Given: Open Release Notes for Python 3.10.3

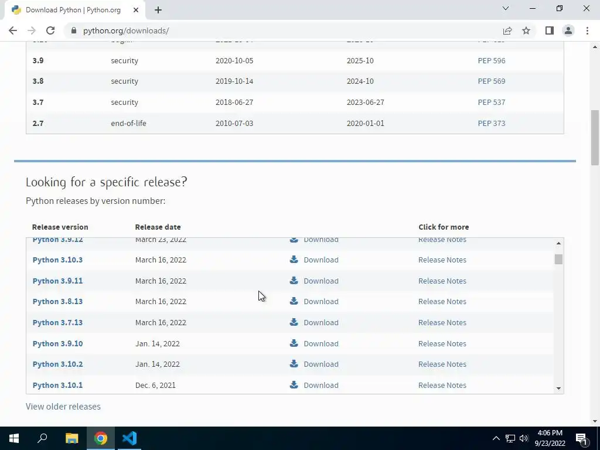Looking at the screenshot, I should tap(442, 260).
